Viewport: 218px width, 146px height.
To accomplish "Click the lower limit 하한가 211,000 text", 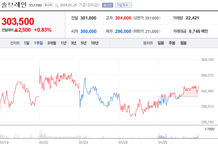I will pos(146,31).
